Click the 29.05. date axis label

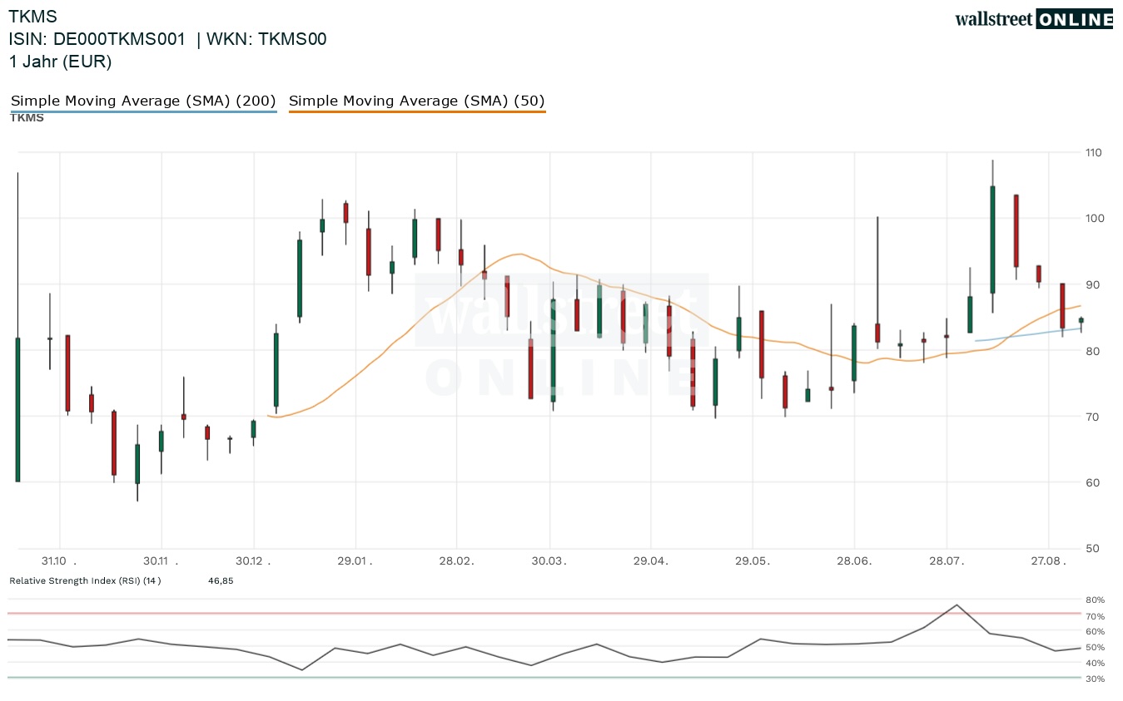pyautogui.click(x=752, y=561)
